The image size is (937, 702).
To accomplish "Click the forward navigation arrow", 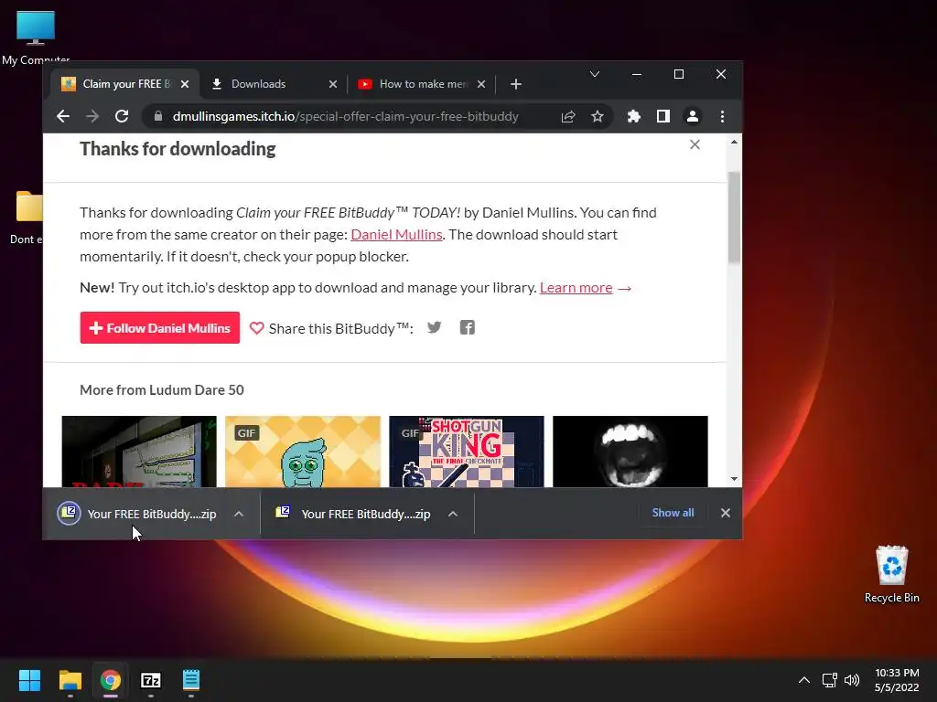I will tap(92, 116).
